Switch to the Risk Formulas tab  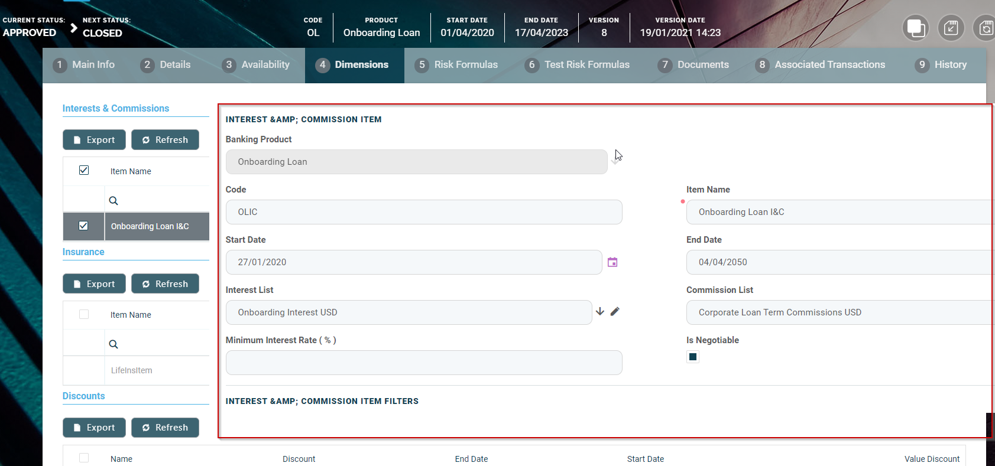point(456,65)
